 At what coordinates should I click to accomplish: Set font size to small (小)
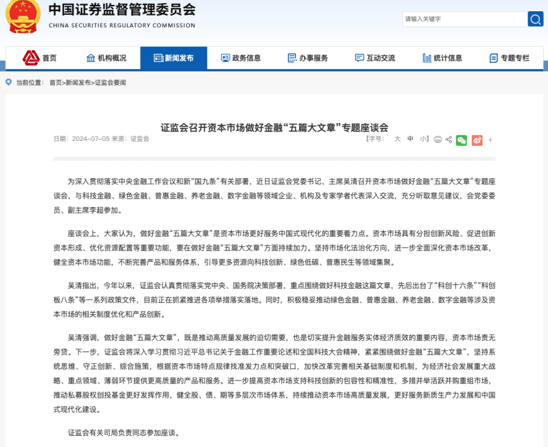[423, 139]
